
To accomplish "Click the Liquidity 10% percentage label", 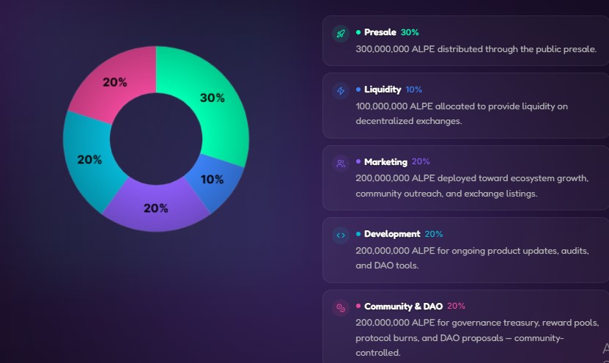I will (413, 89).
